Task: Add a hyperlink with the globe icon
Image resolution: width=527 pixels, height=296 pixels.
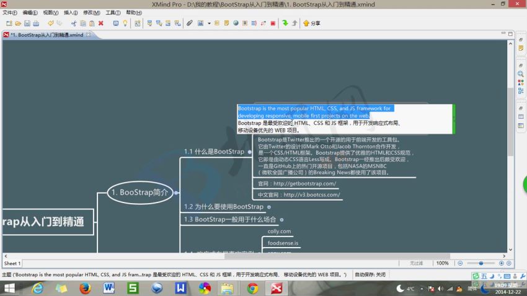Action: (x=236, y=23)
